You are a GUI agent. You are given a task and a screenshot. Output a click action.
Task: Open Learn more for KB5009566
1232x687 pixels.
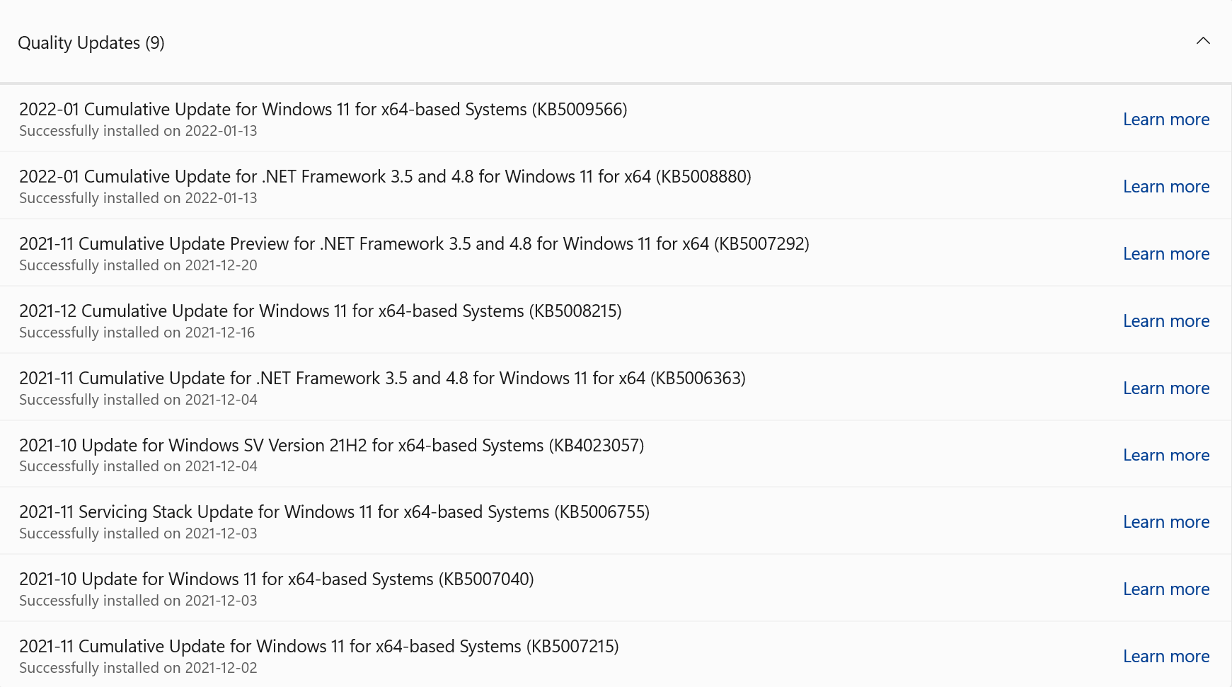pyautogui.click(x=1166, y=120)
